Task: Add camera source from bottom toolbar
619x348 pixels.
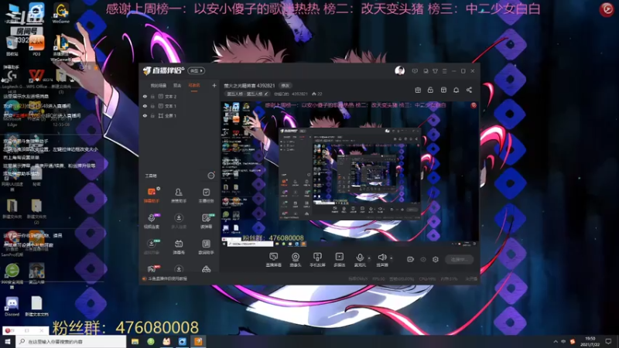Action: click(x=296, y=260)
